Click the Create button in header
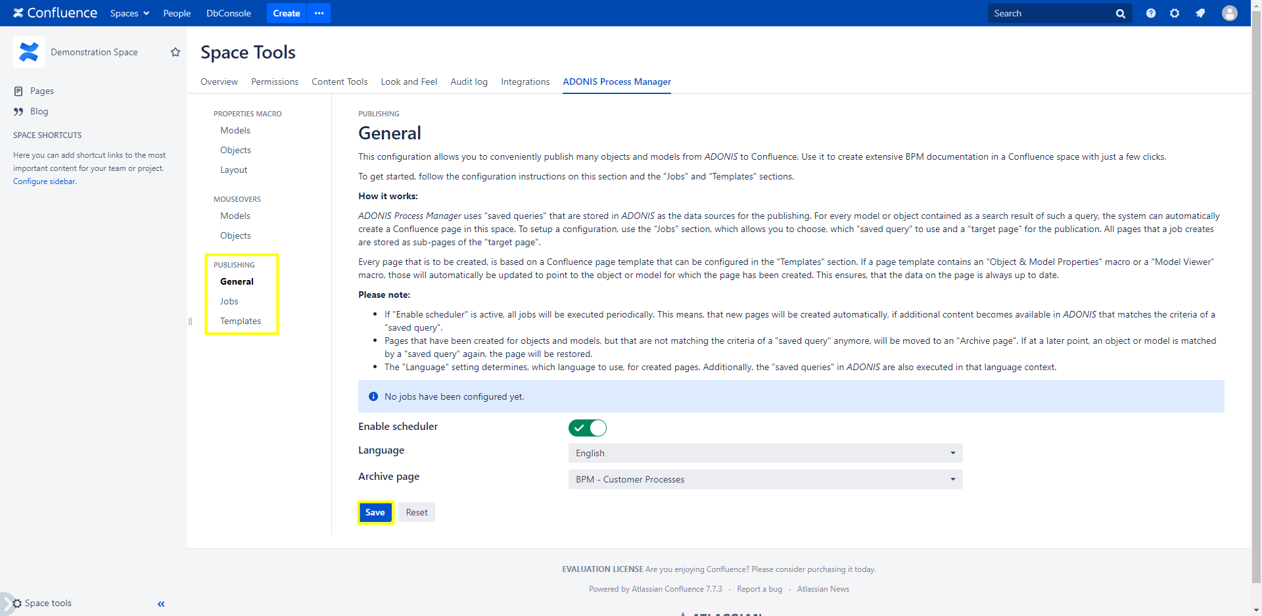Image resolution: width=1262 pixels, height=616 pixels. (287, 13)
